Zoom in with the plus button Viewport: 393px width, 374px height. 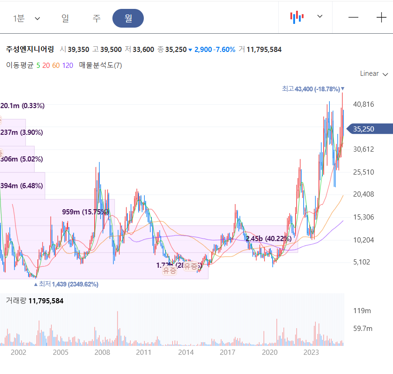(381, 17)
